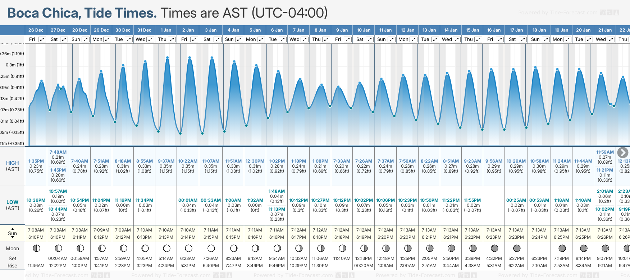Click the moon phase icon for 26 Dec
The width and height of the screenshot is (630, 280).
coord(36,248)
